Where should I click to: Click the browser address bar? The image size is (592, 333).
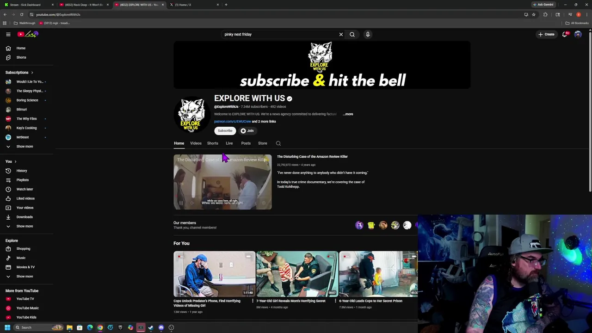click(277, 14)
